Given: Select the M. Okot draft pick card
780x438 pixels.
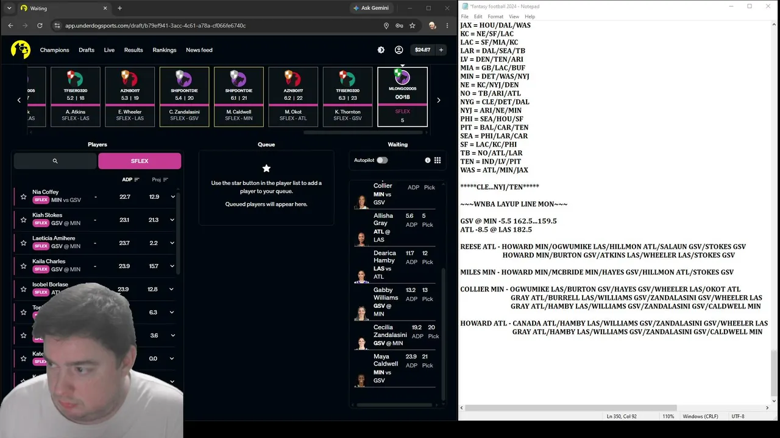Looking at the screenshot, I should click(x=293, y=97).
